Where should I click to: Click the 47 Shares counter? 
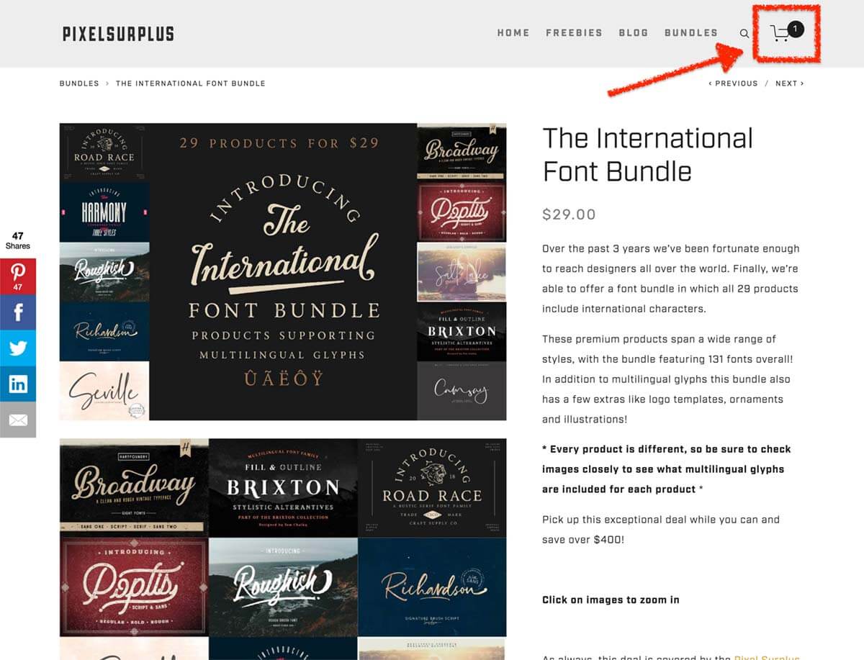click(18, 240)
